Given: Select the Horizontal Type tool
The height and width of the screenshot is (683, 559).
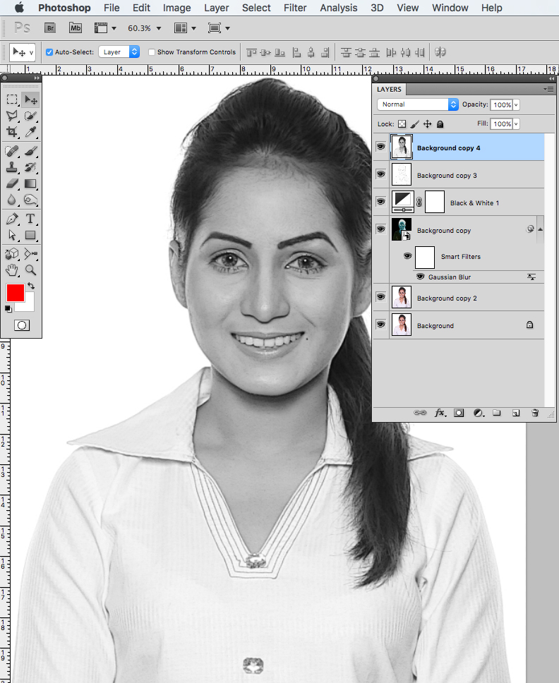Looking at the screenshot, I should 30,219.
